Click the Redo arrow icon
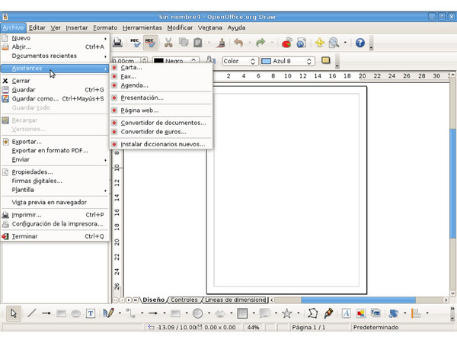 click(x=260, y=43)
